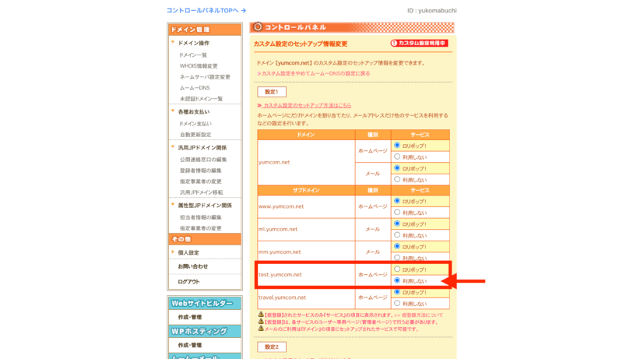Expand the ドメイン操作 section triangle
Viewport: 623px width, 359px height.
(173, 42)
